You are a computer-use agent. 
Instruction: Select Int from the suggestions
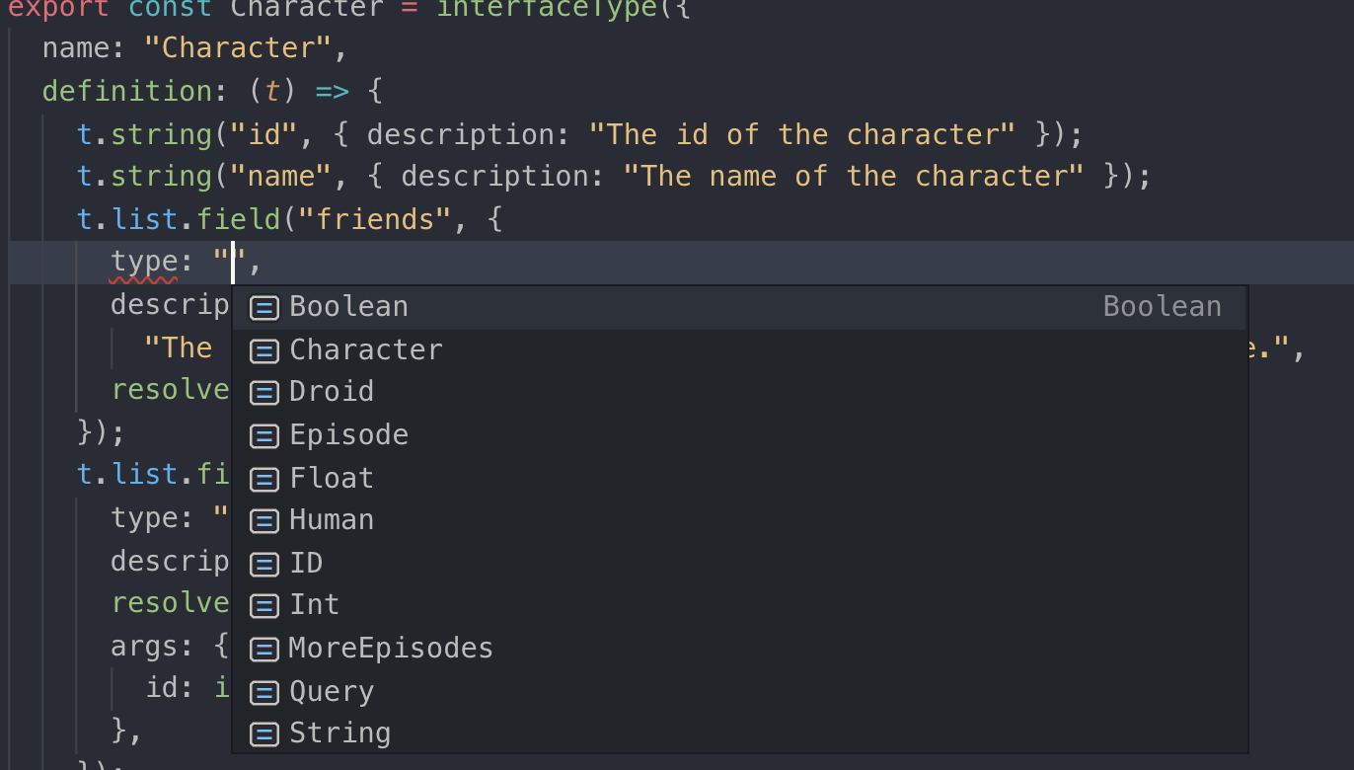point(314,605)
